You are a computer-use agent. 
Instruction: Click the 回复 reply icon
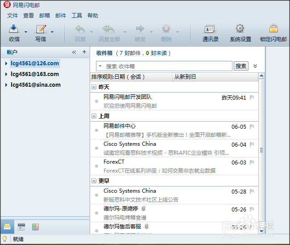pos(80,29)
